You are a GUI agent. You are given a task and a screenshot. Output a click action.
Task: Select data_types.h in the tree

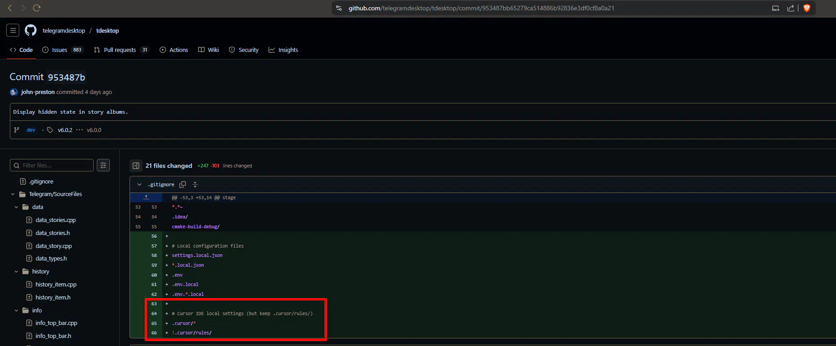(51, 258)
